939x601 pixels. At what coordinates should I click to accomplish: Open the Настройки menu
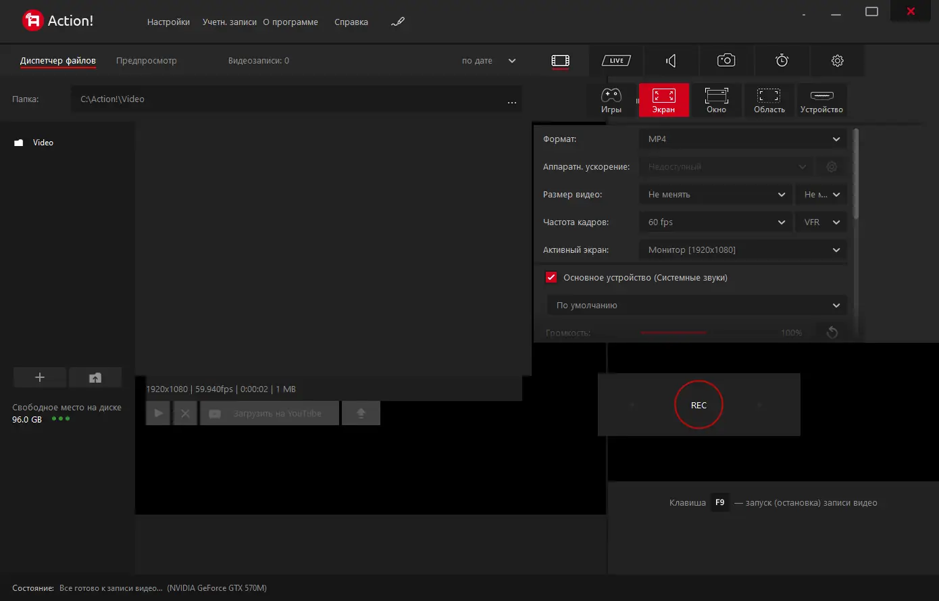click(168, 22)
